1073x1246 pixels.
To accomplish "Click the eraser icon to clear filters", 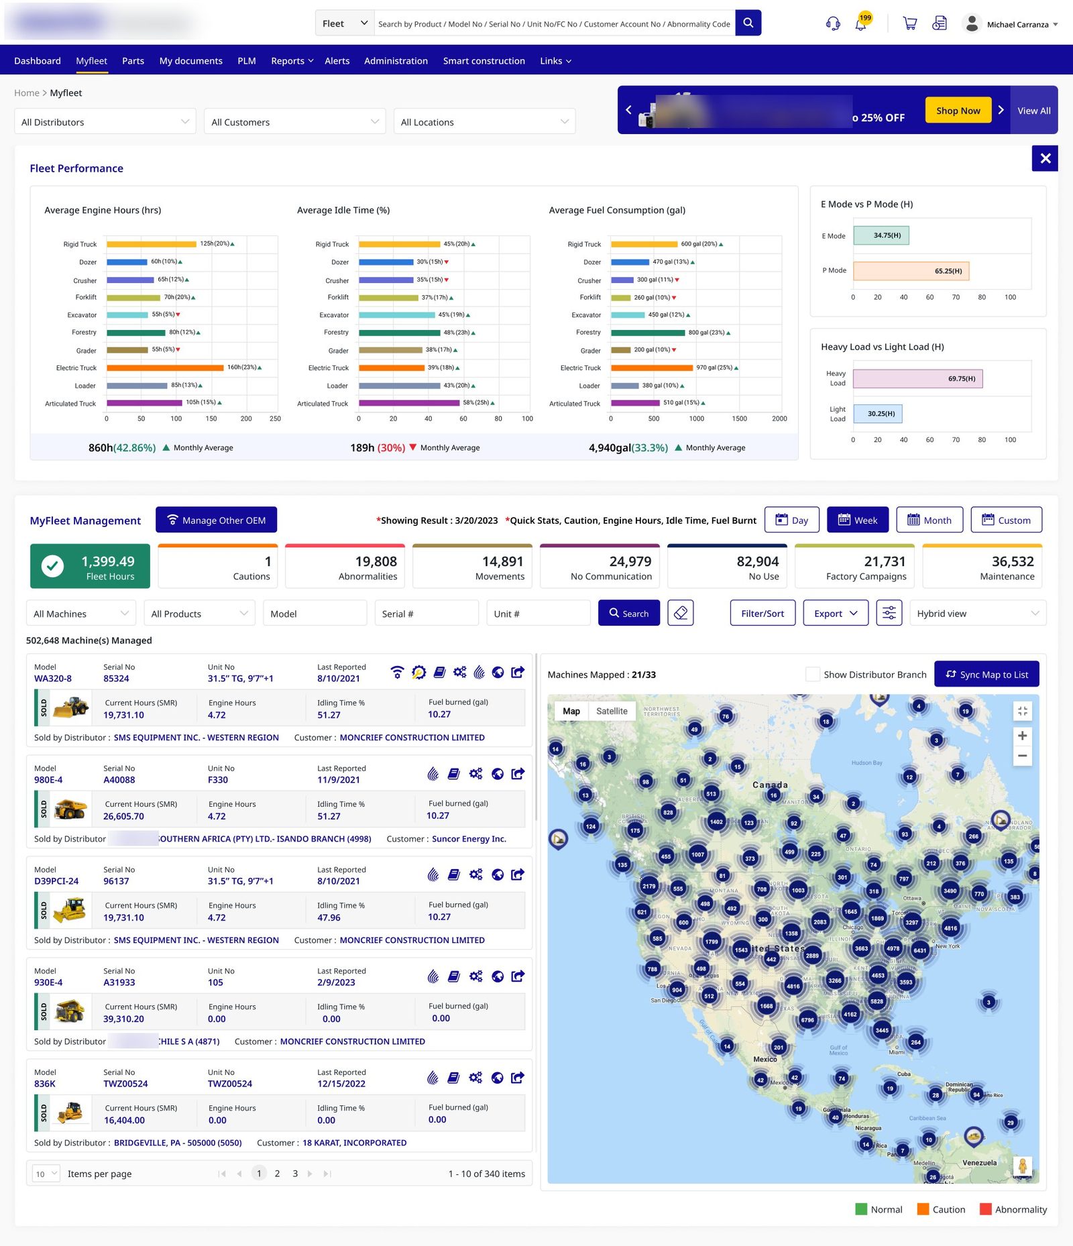I will [681, 613].
